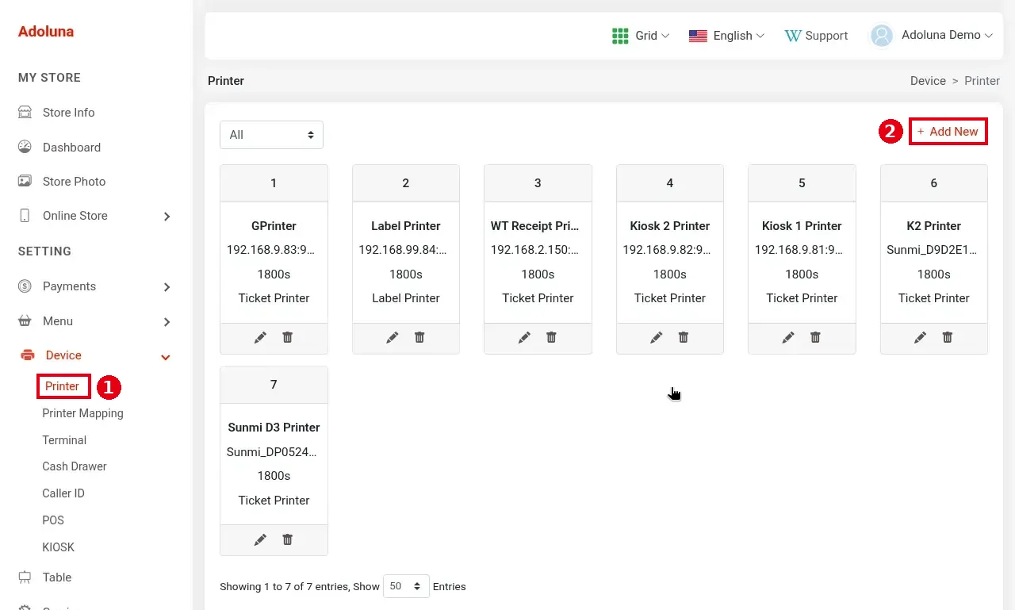Delete the Label Printer card
Viewport: 1015px width, 610px height.
[419, 337]
